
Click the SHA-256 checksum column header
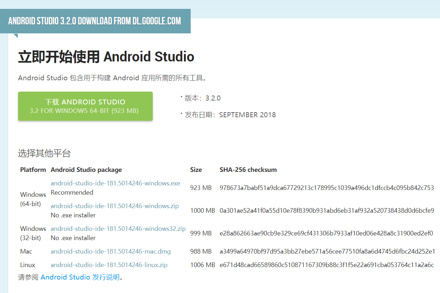click(248, 170)
